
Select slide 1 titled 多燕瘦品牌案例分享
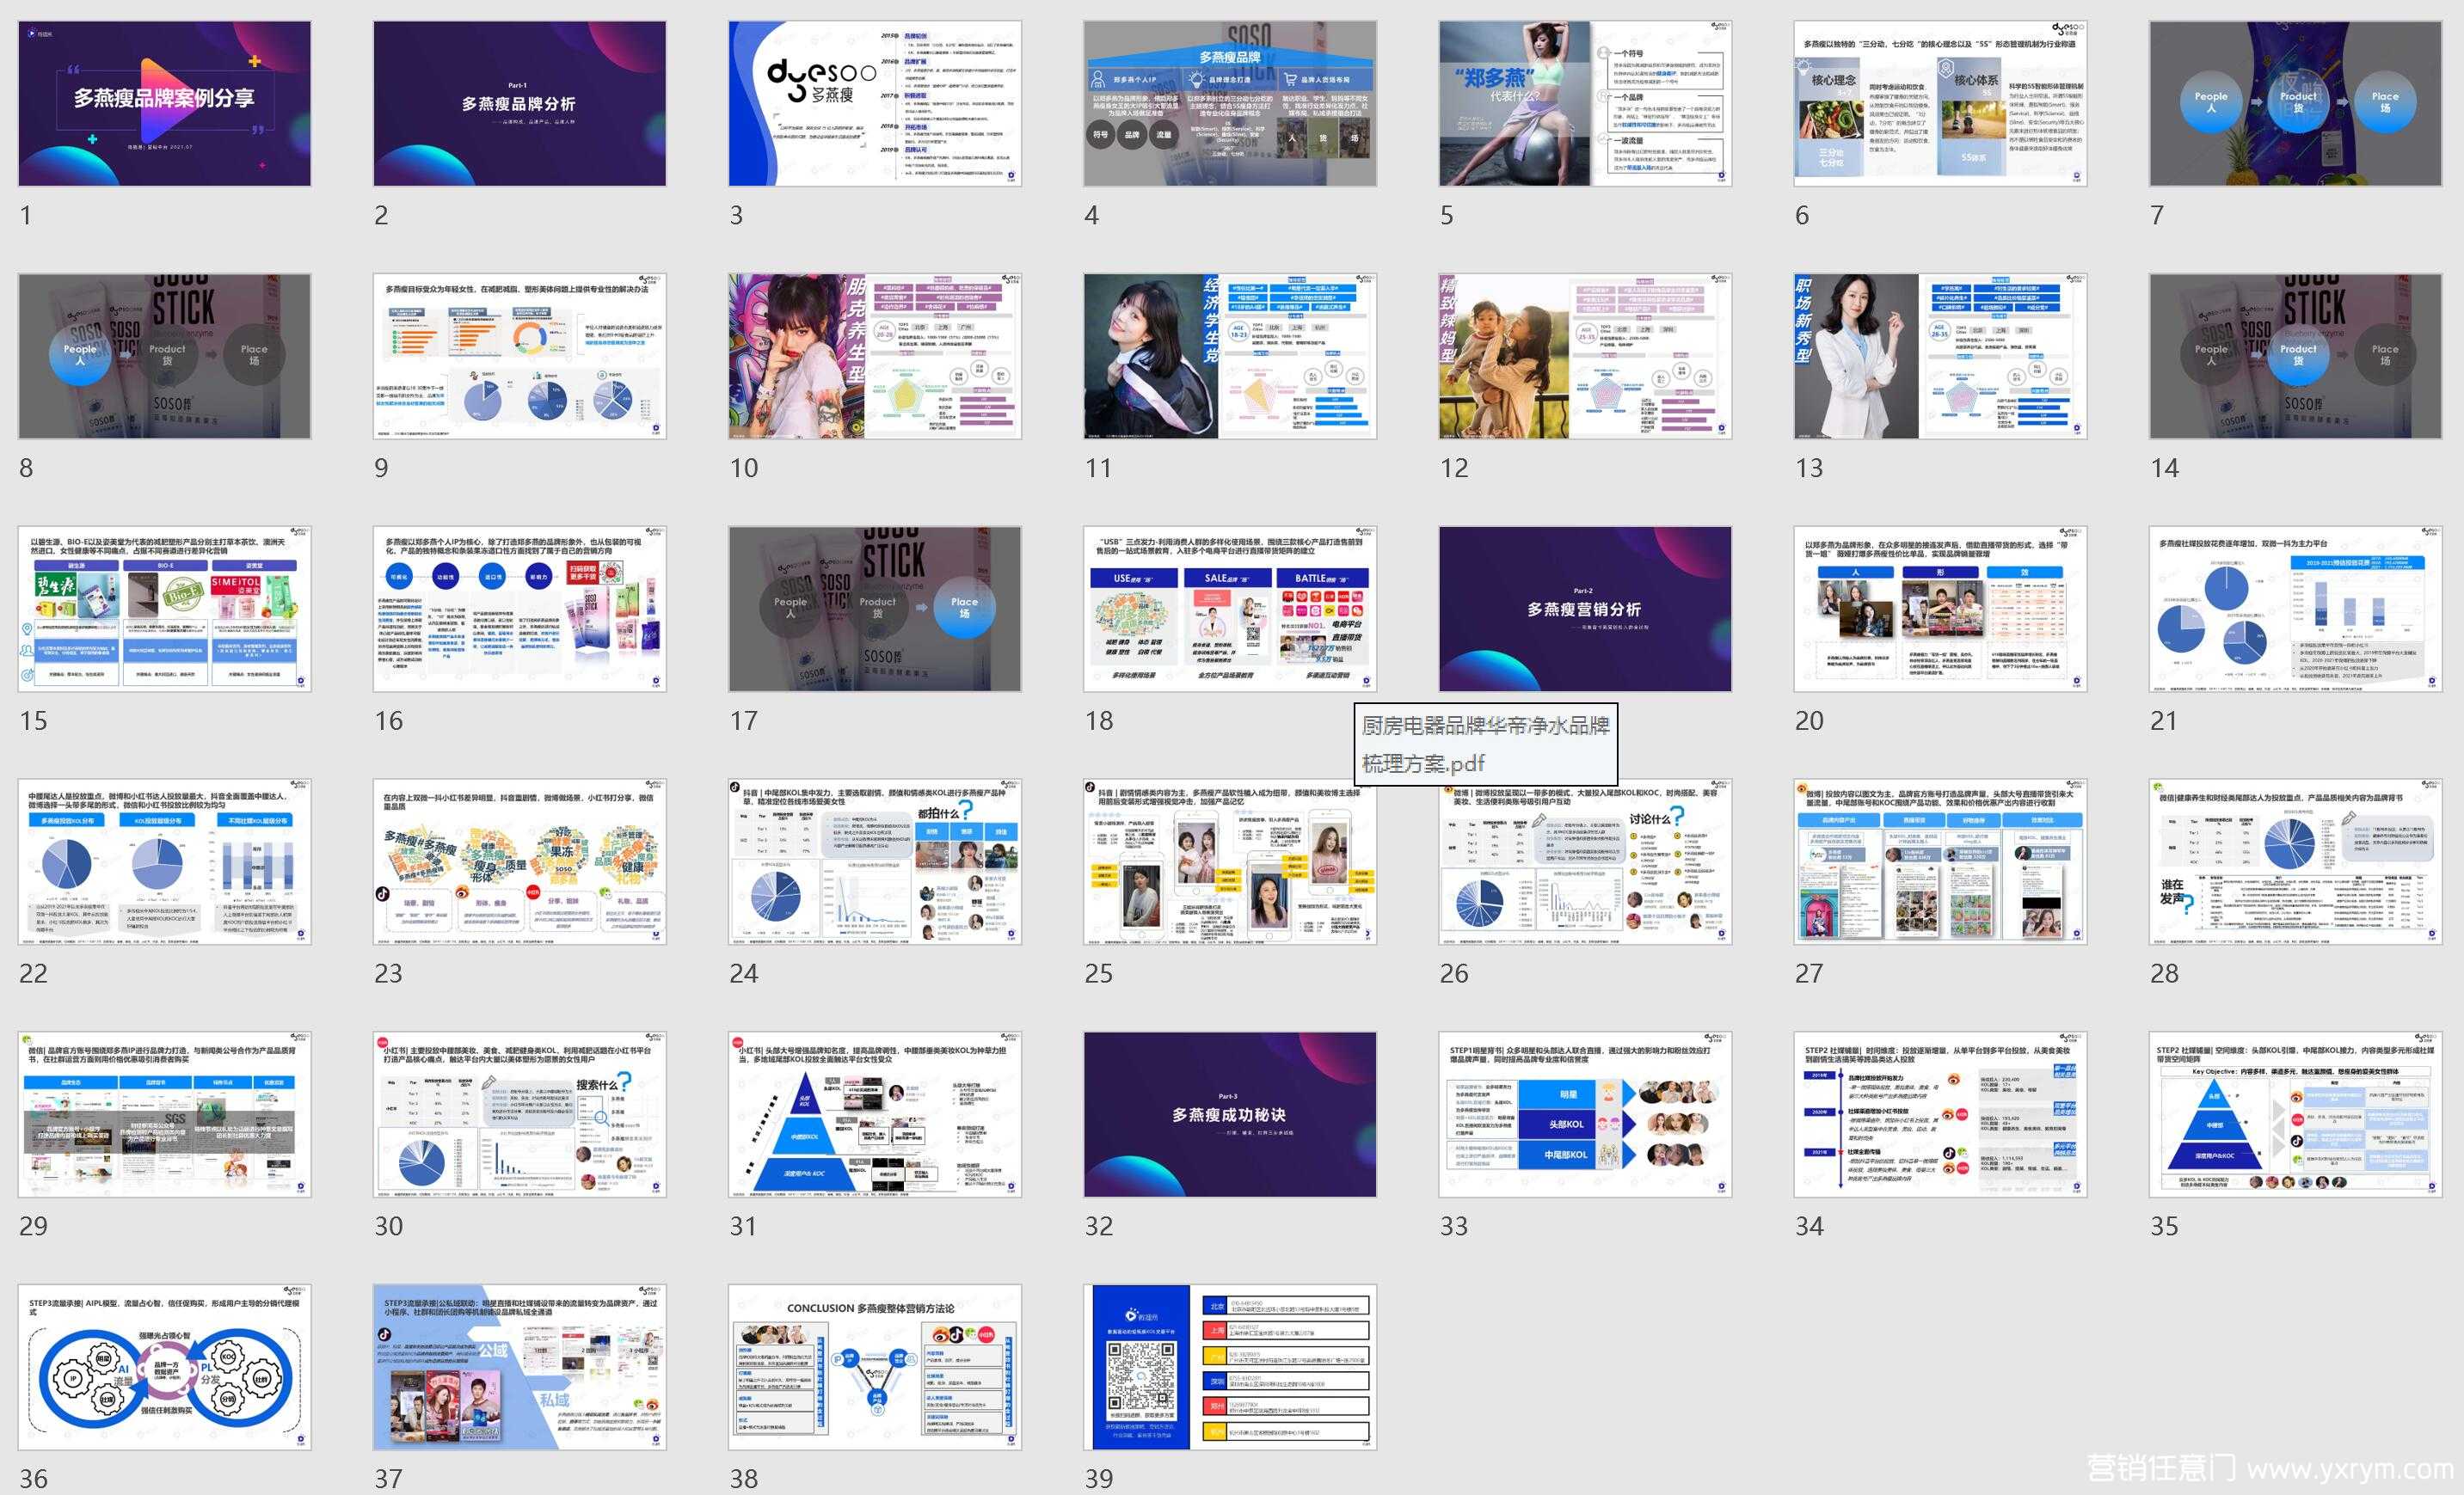[164, 104]
